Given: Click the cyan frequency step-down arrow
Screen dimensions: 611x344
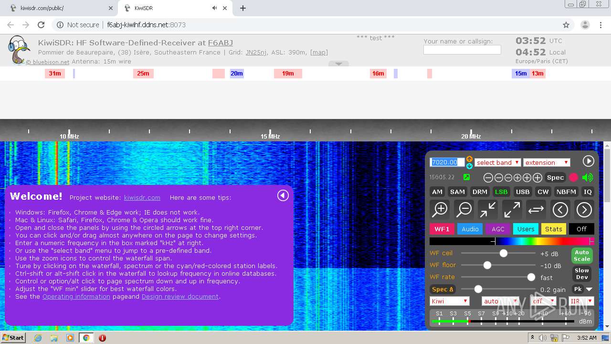Looking at the screenshot, I should [469, 166].
